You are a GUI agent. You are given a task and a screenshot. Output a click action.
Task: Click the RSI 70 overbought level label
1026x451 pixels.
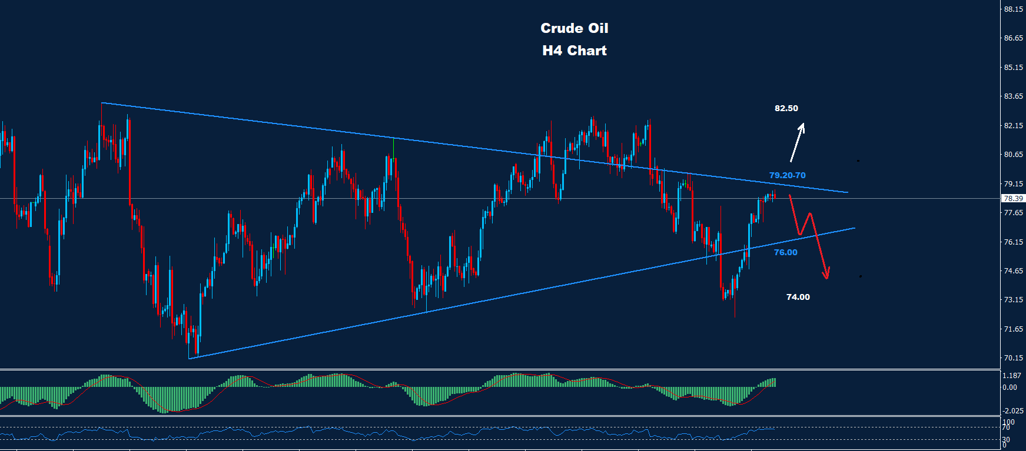click(1007, 427)
